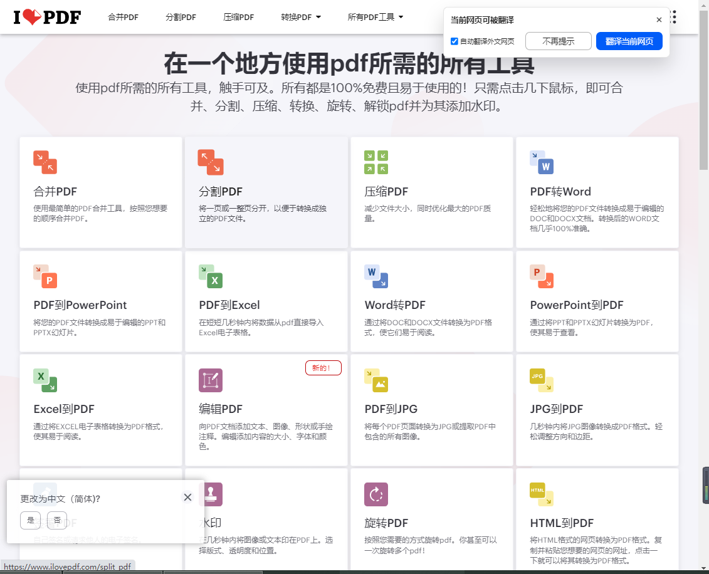
Task: Toggle the 自动翻译外文网页 checkbox
Action: tap(454, 41)
